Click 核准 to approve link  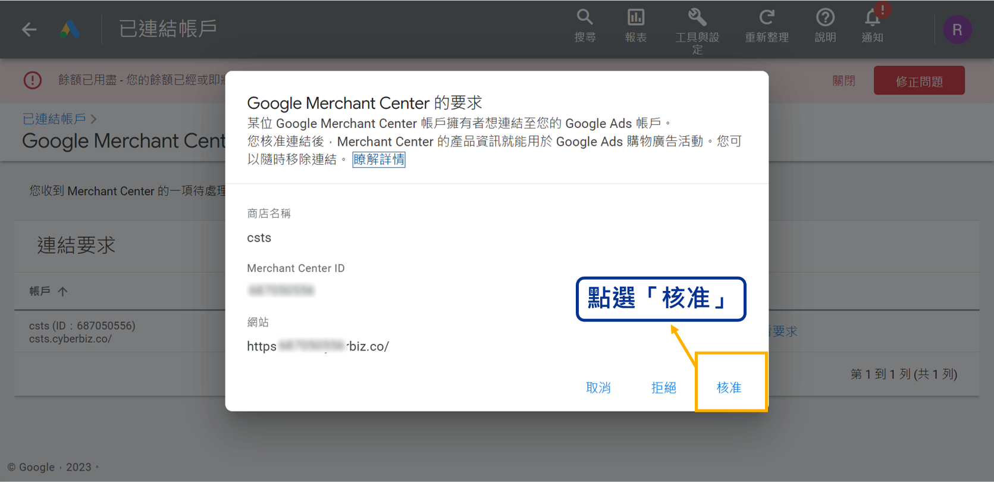tap(729, 388)
